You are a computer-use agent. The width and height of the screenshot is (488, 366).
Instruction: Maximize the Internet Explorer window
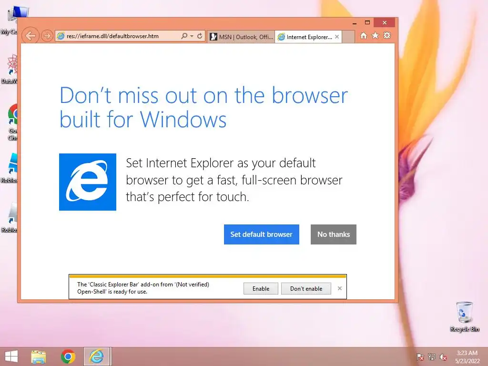[x=367, y=23]
